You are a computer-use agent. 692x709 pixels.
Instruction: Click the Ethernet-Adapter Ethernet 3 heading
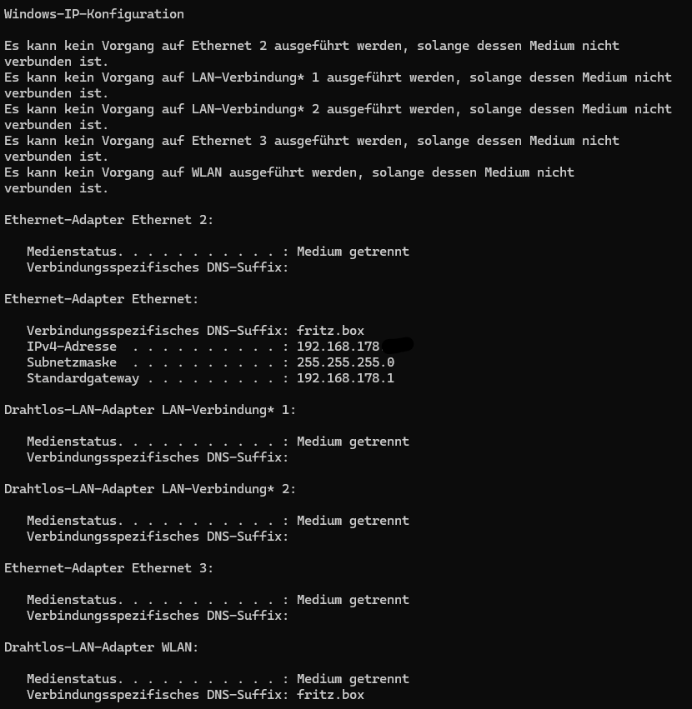[x=108, y=568]
